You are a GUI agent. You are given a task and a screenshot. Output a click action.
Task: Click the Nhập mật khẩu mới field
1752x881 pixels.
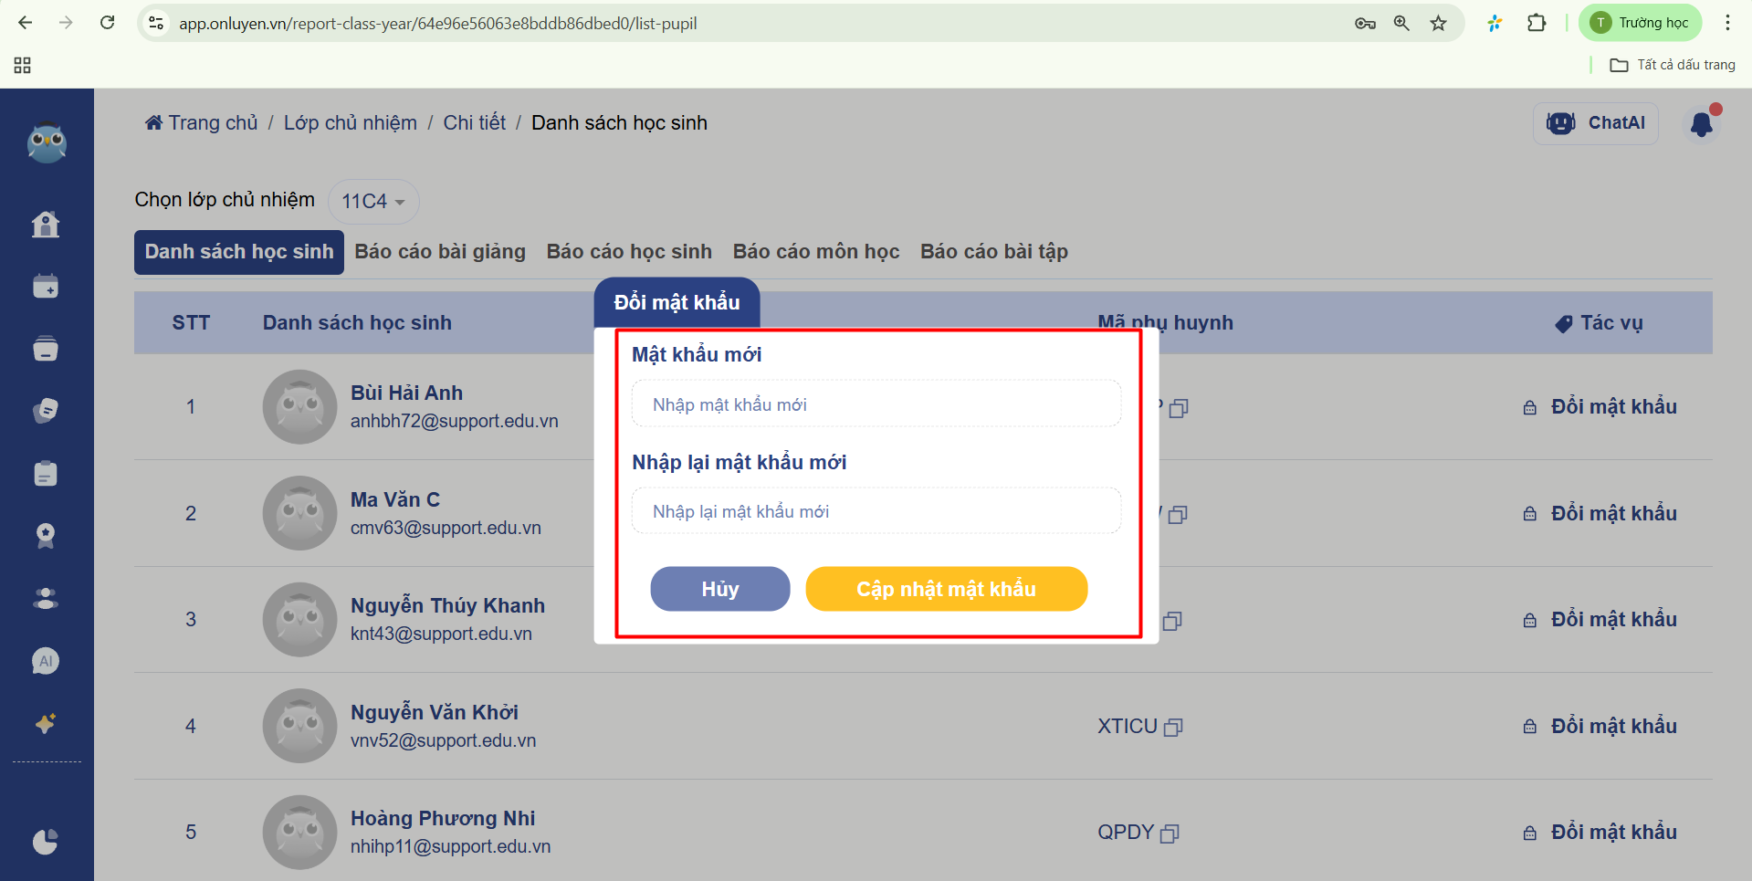coord(876,404)
